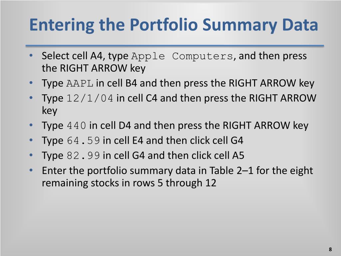
Task: Click the slide number 8
Action: click(330, 249)
